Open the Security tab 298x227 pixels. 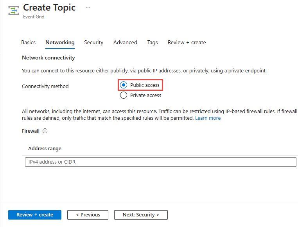[x=93, y=42]
